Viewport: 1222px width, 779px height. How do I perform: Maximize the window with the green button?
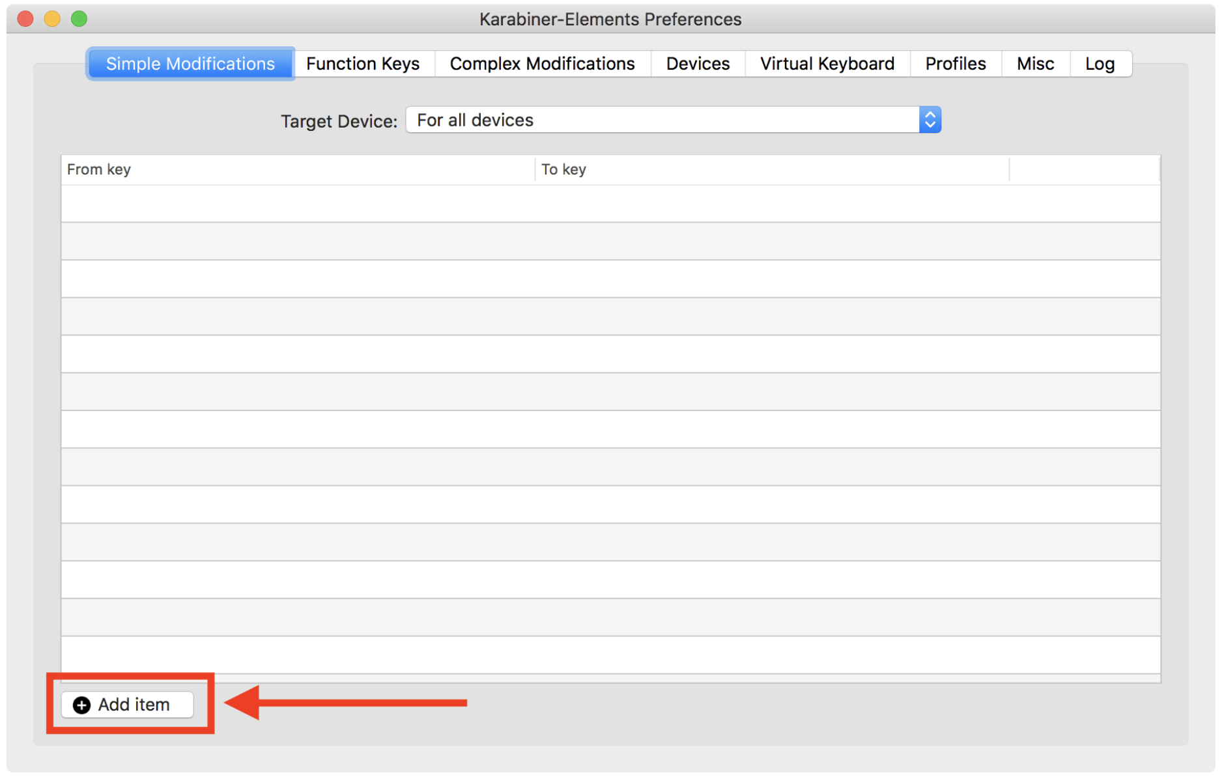[x=79, y=19]
